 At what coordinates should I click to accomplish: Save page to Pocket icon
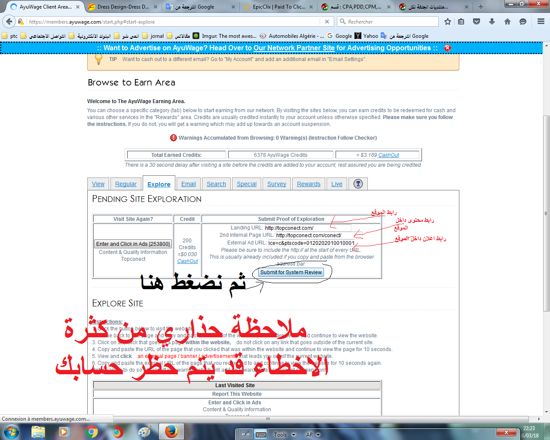tap(477, 21)
